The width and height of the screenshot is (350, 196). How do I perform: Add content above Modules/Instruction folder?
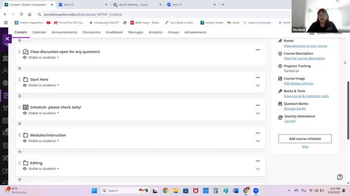point(20,124)
